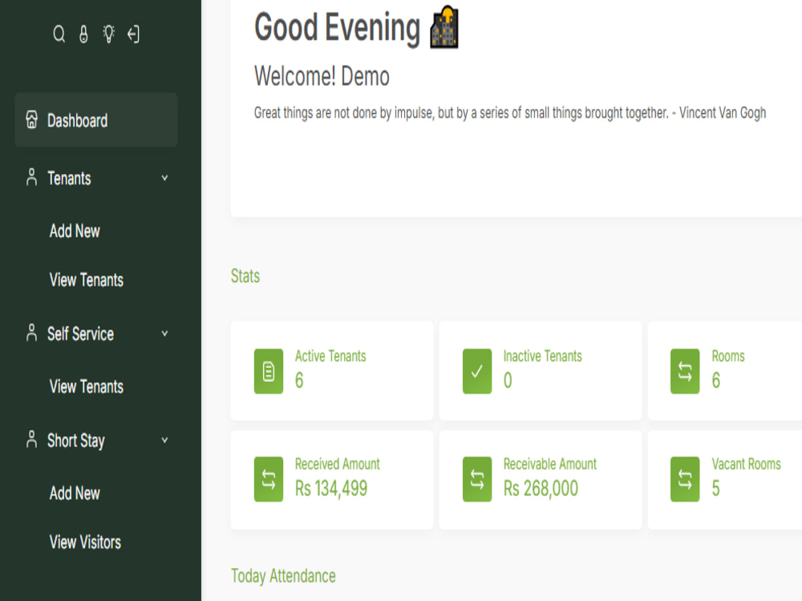802x601 pixels.
Task: Click the Inactive Tenants checkmark icon
Action: tap(477, 372)
